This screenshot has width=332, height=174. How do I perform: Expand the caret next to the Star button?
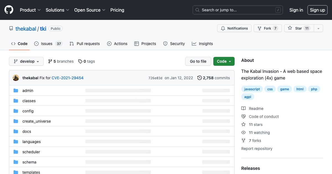(318, 28)
